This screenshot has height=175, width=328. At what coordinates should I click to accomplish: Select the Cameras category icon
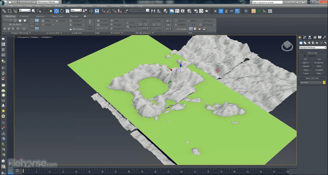click(x=313, y=43)
